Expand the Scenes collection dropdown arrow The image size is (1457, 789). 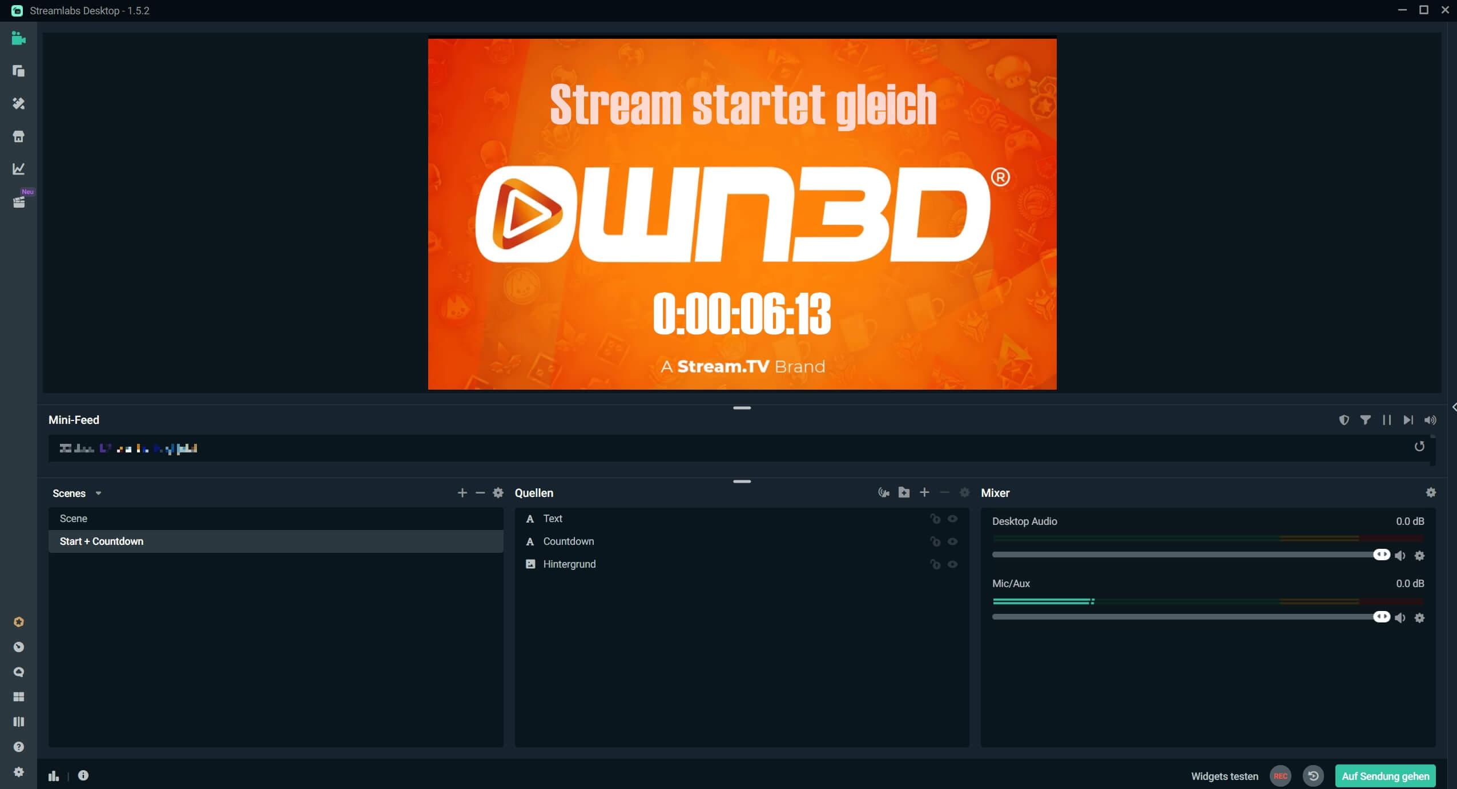[98, 493]
